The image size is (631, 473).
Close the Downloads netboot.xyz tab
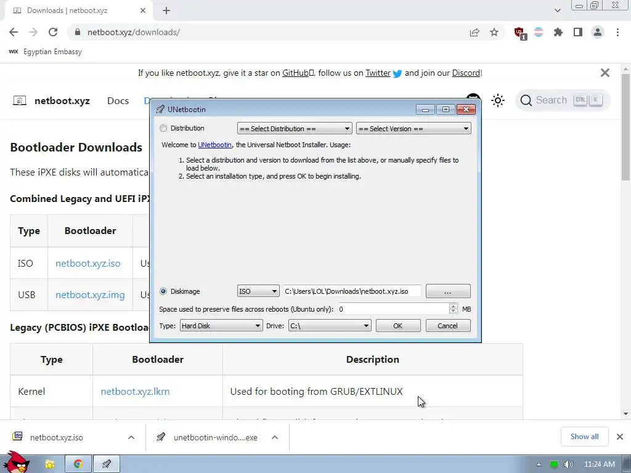pos(143,11)
